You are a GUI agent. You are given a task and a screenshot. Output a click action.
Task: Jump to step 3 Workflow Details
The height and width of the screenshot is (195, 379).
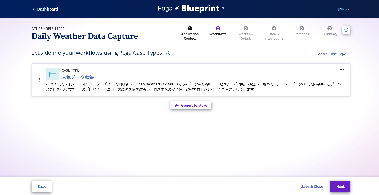(246, 33)
